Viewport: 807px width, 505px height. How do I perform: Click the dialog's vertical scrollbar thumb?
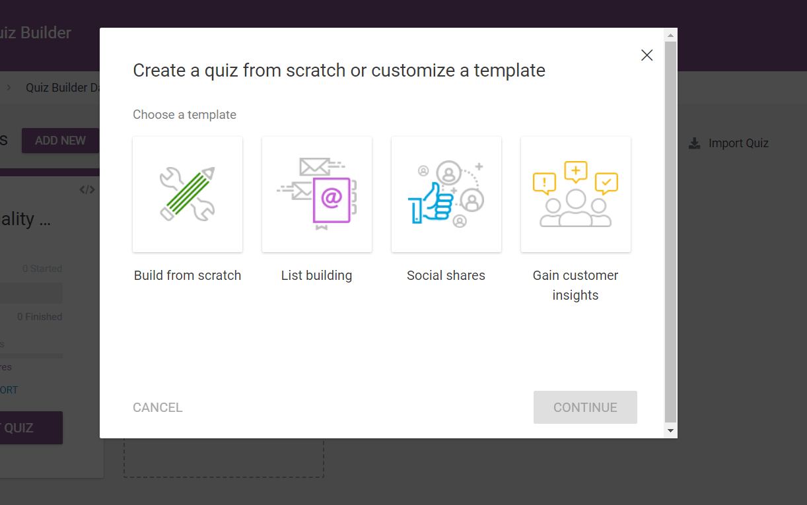(x=671, y=231)
